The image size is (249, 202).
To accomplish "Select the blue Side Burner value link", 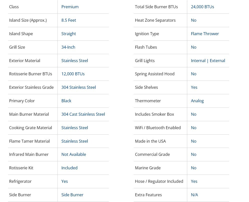I will (x=72, y=195).
